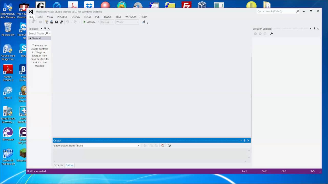Screen dimensions: 328x184
Task: Click Solution Explorer Back icon
Action: point(255,34)
